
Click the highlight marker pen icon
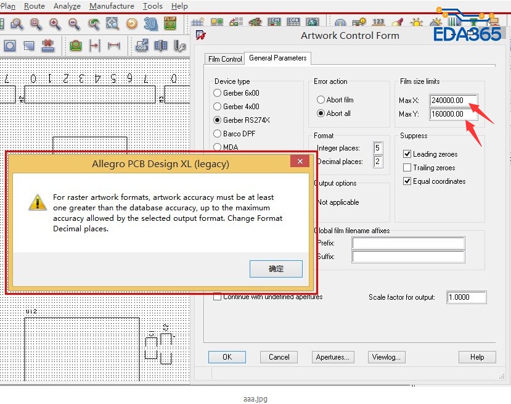click(397, 22)
